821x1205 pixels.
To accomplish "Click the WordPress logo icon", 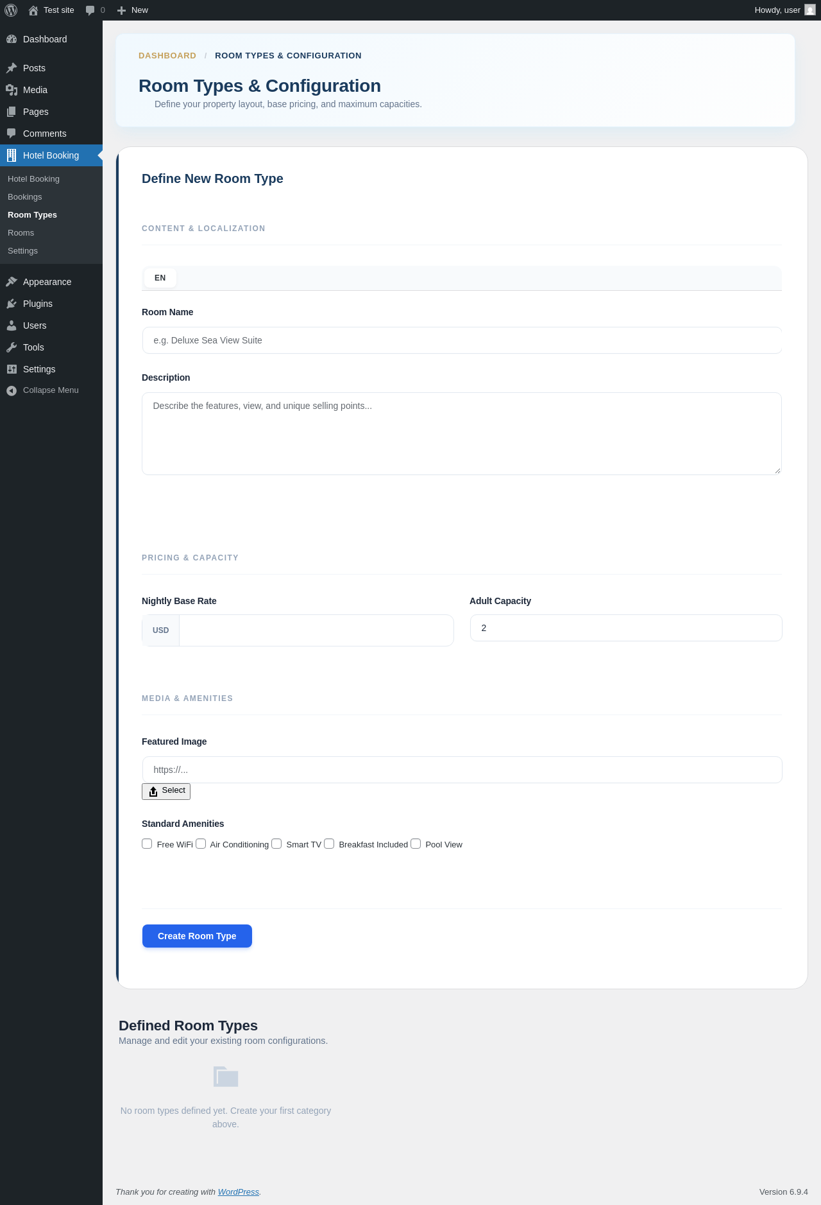I will point(11,10).
